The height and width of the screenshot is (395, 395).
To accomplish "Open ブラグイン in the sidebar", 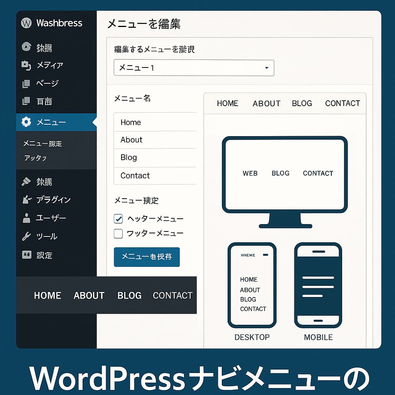I will (x=53, y=199).
